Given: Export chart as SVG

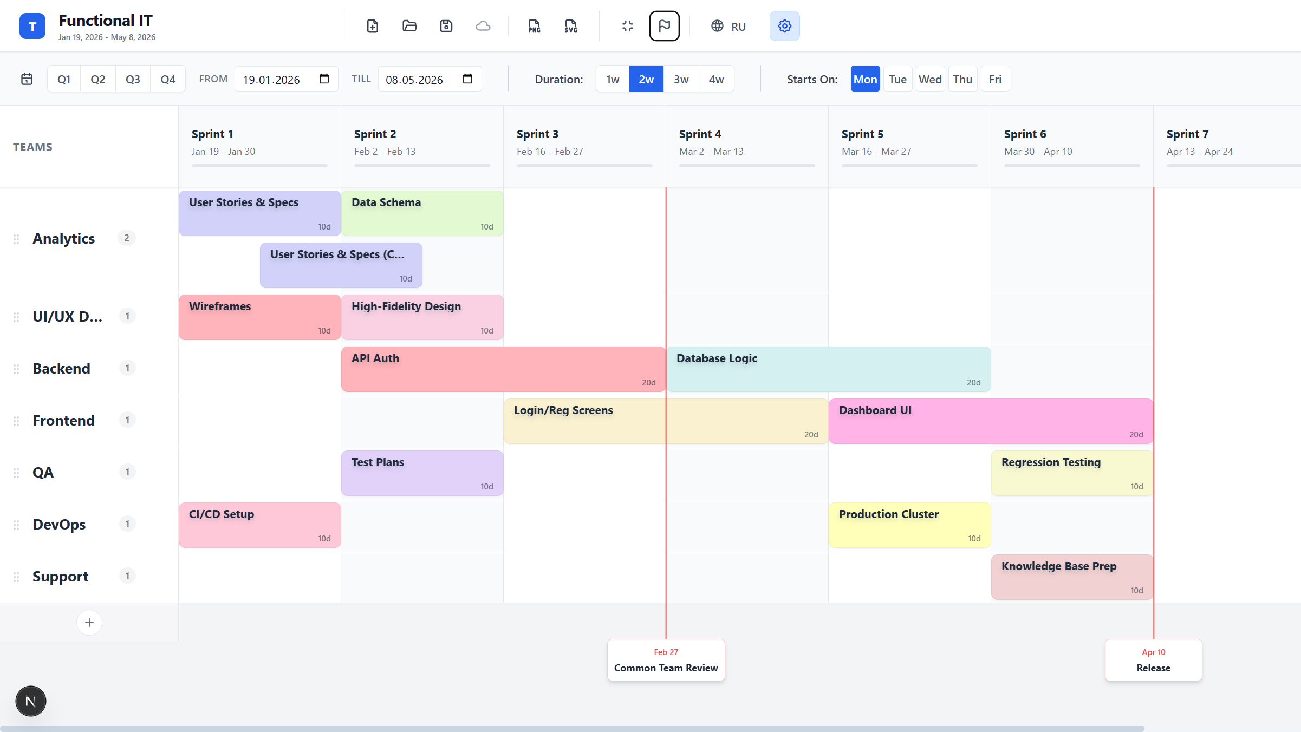Looking at the screenshot, I should click(x=571, y=26).
